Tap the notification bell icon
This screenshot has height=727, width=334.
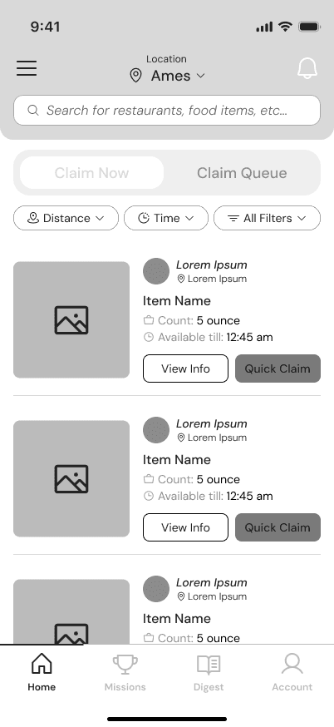tap(307, 68)
